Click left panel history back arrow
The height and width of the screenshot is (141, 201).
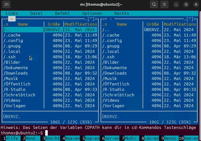(4, 19)
